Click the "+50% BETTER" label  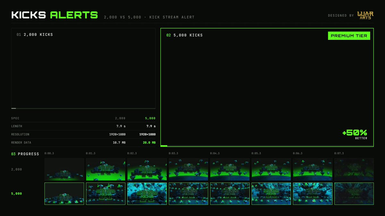coord(355,134)
